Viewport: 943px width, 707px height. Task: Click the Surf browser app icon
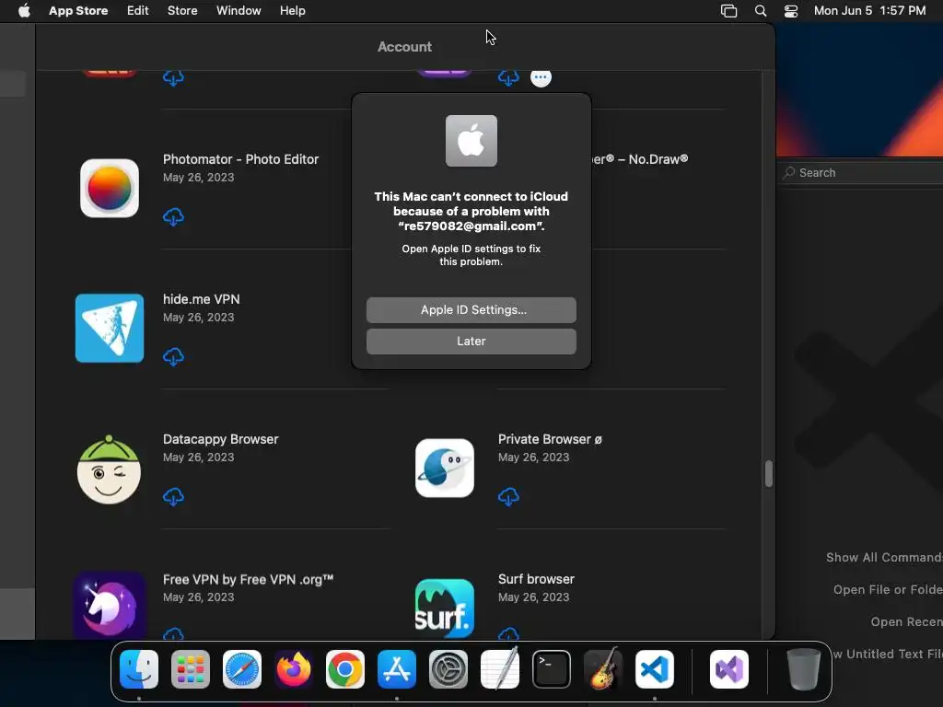445,608
